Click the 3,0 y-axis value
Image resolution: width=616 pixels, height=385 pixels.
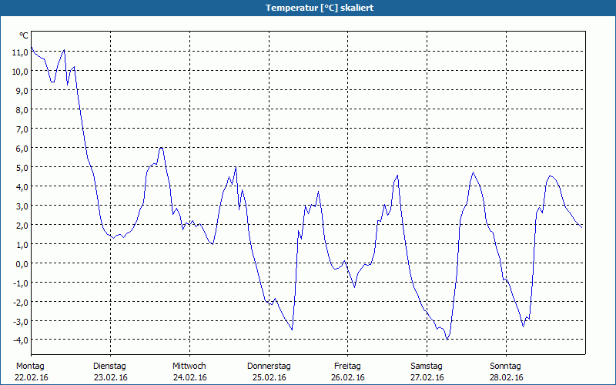coord(22,206)
